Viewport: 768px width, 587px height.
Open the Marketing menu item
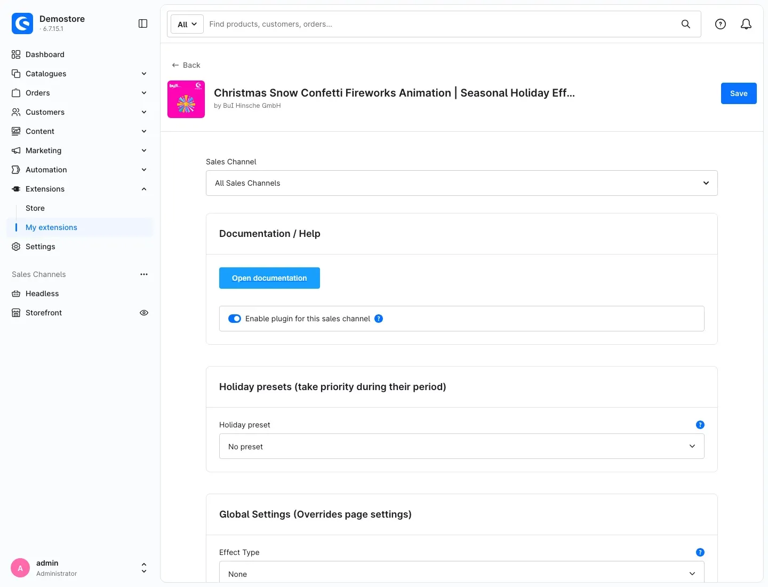pos(80,150)
